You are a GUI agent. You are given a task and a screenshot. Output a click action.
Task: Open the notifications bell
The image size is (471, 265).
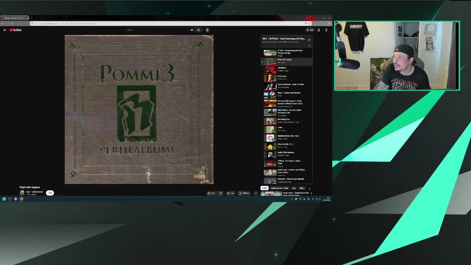(x=319, y=30)
